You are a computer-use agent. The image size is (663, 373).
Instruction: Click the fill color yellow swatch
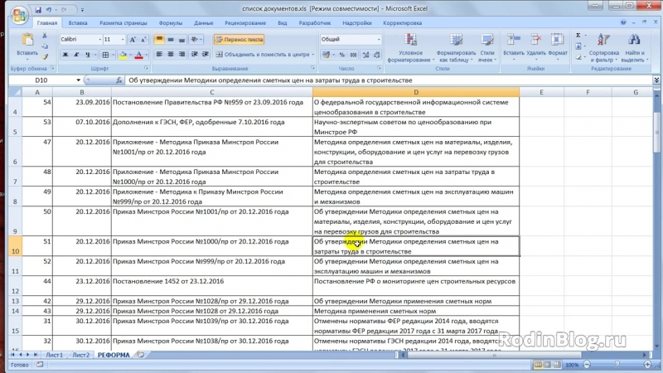(x=123, y=55)
